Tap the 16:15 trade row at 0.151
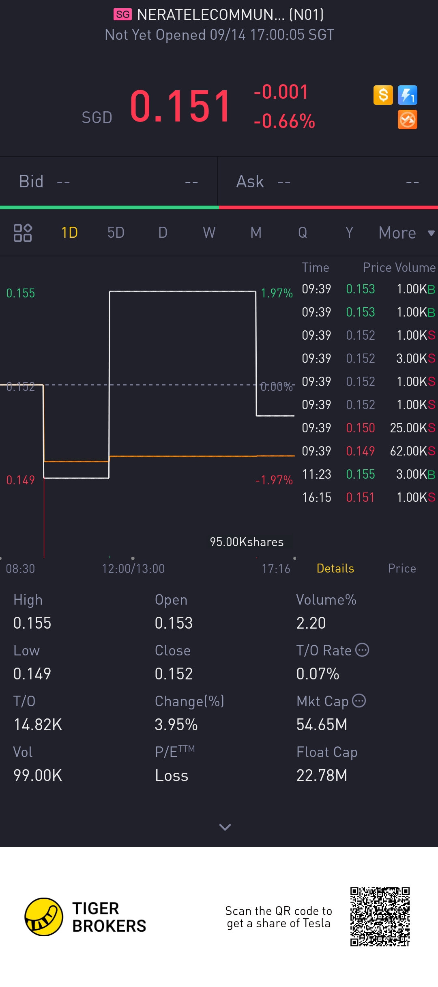The height and width of the screenshot is (987, 438). coord(368,497)
